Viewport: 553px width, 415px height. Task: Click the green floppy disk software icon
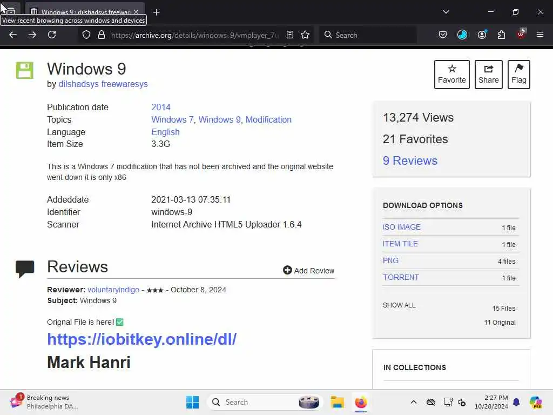(x=25, y=70)
